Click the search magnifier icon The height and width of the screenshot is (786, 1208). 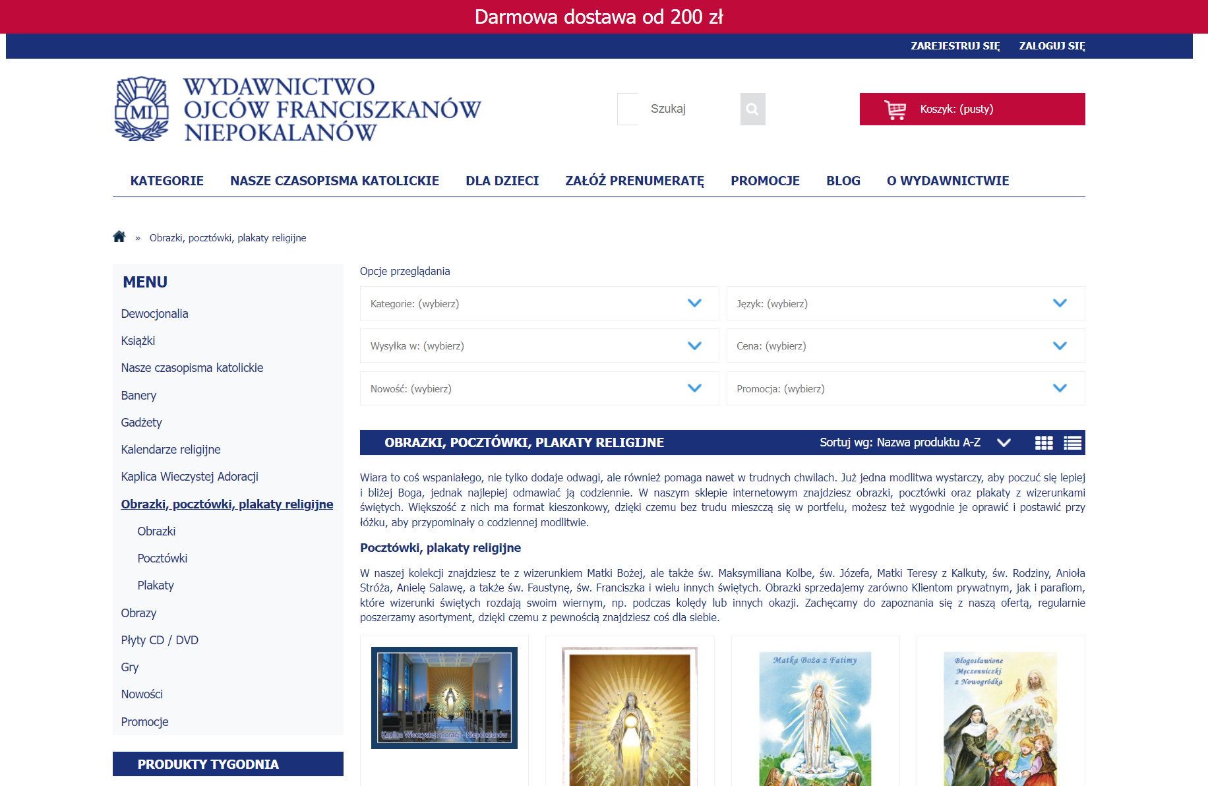(752, 109)
